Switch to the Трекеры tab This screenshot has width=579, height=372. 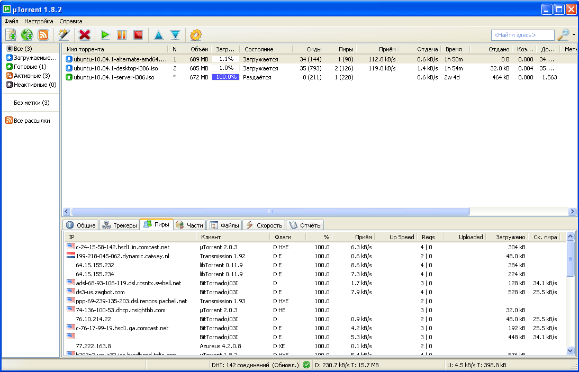point(120,225)
